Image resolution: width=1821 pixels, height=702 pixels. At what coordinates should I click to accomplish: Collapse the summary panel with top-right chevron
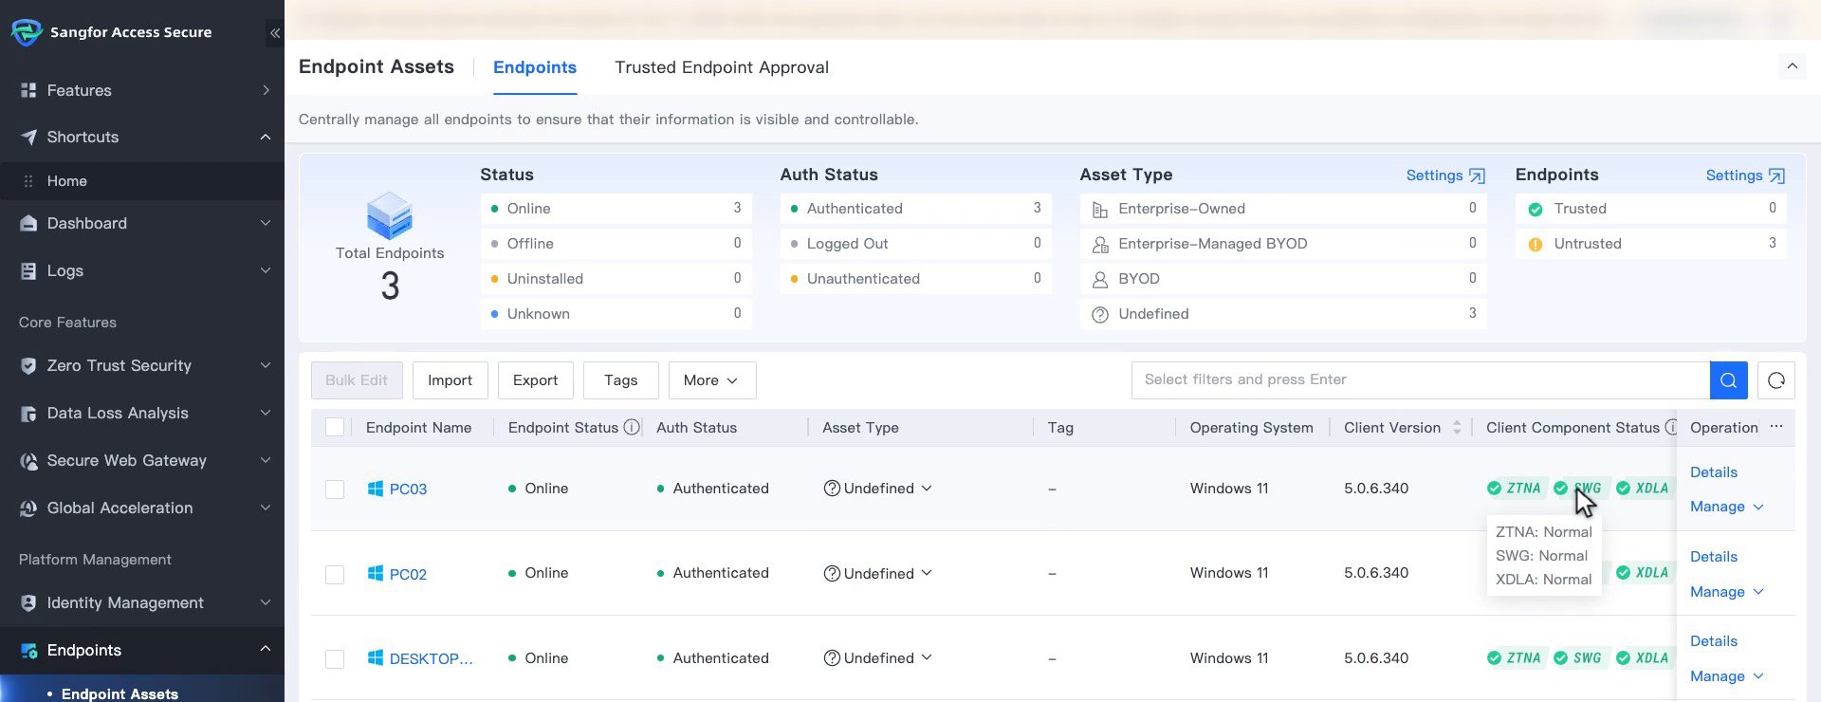[x=1793, y=66]
